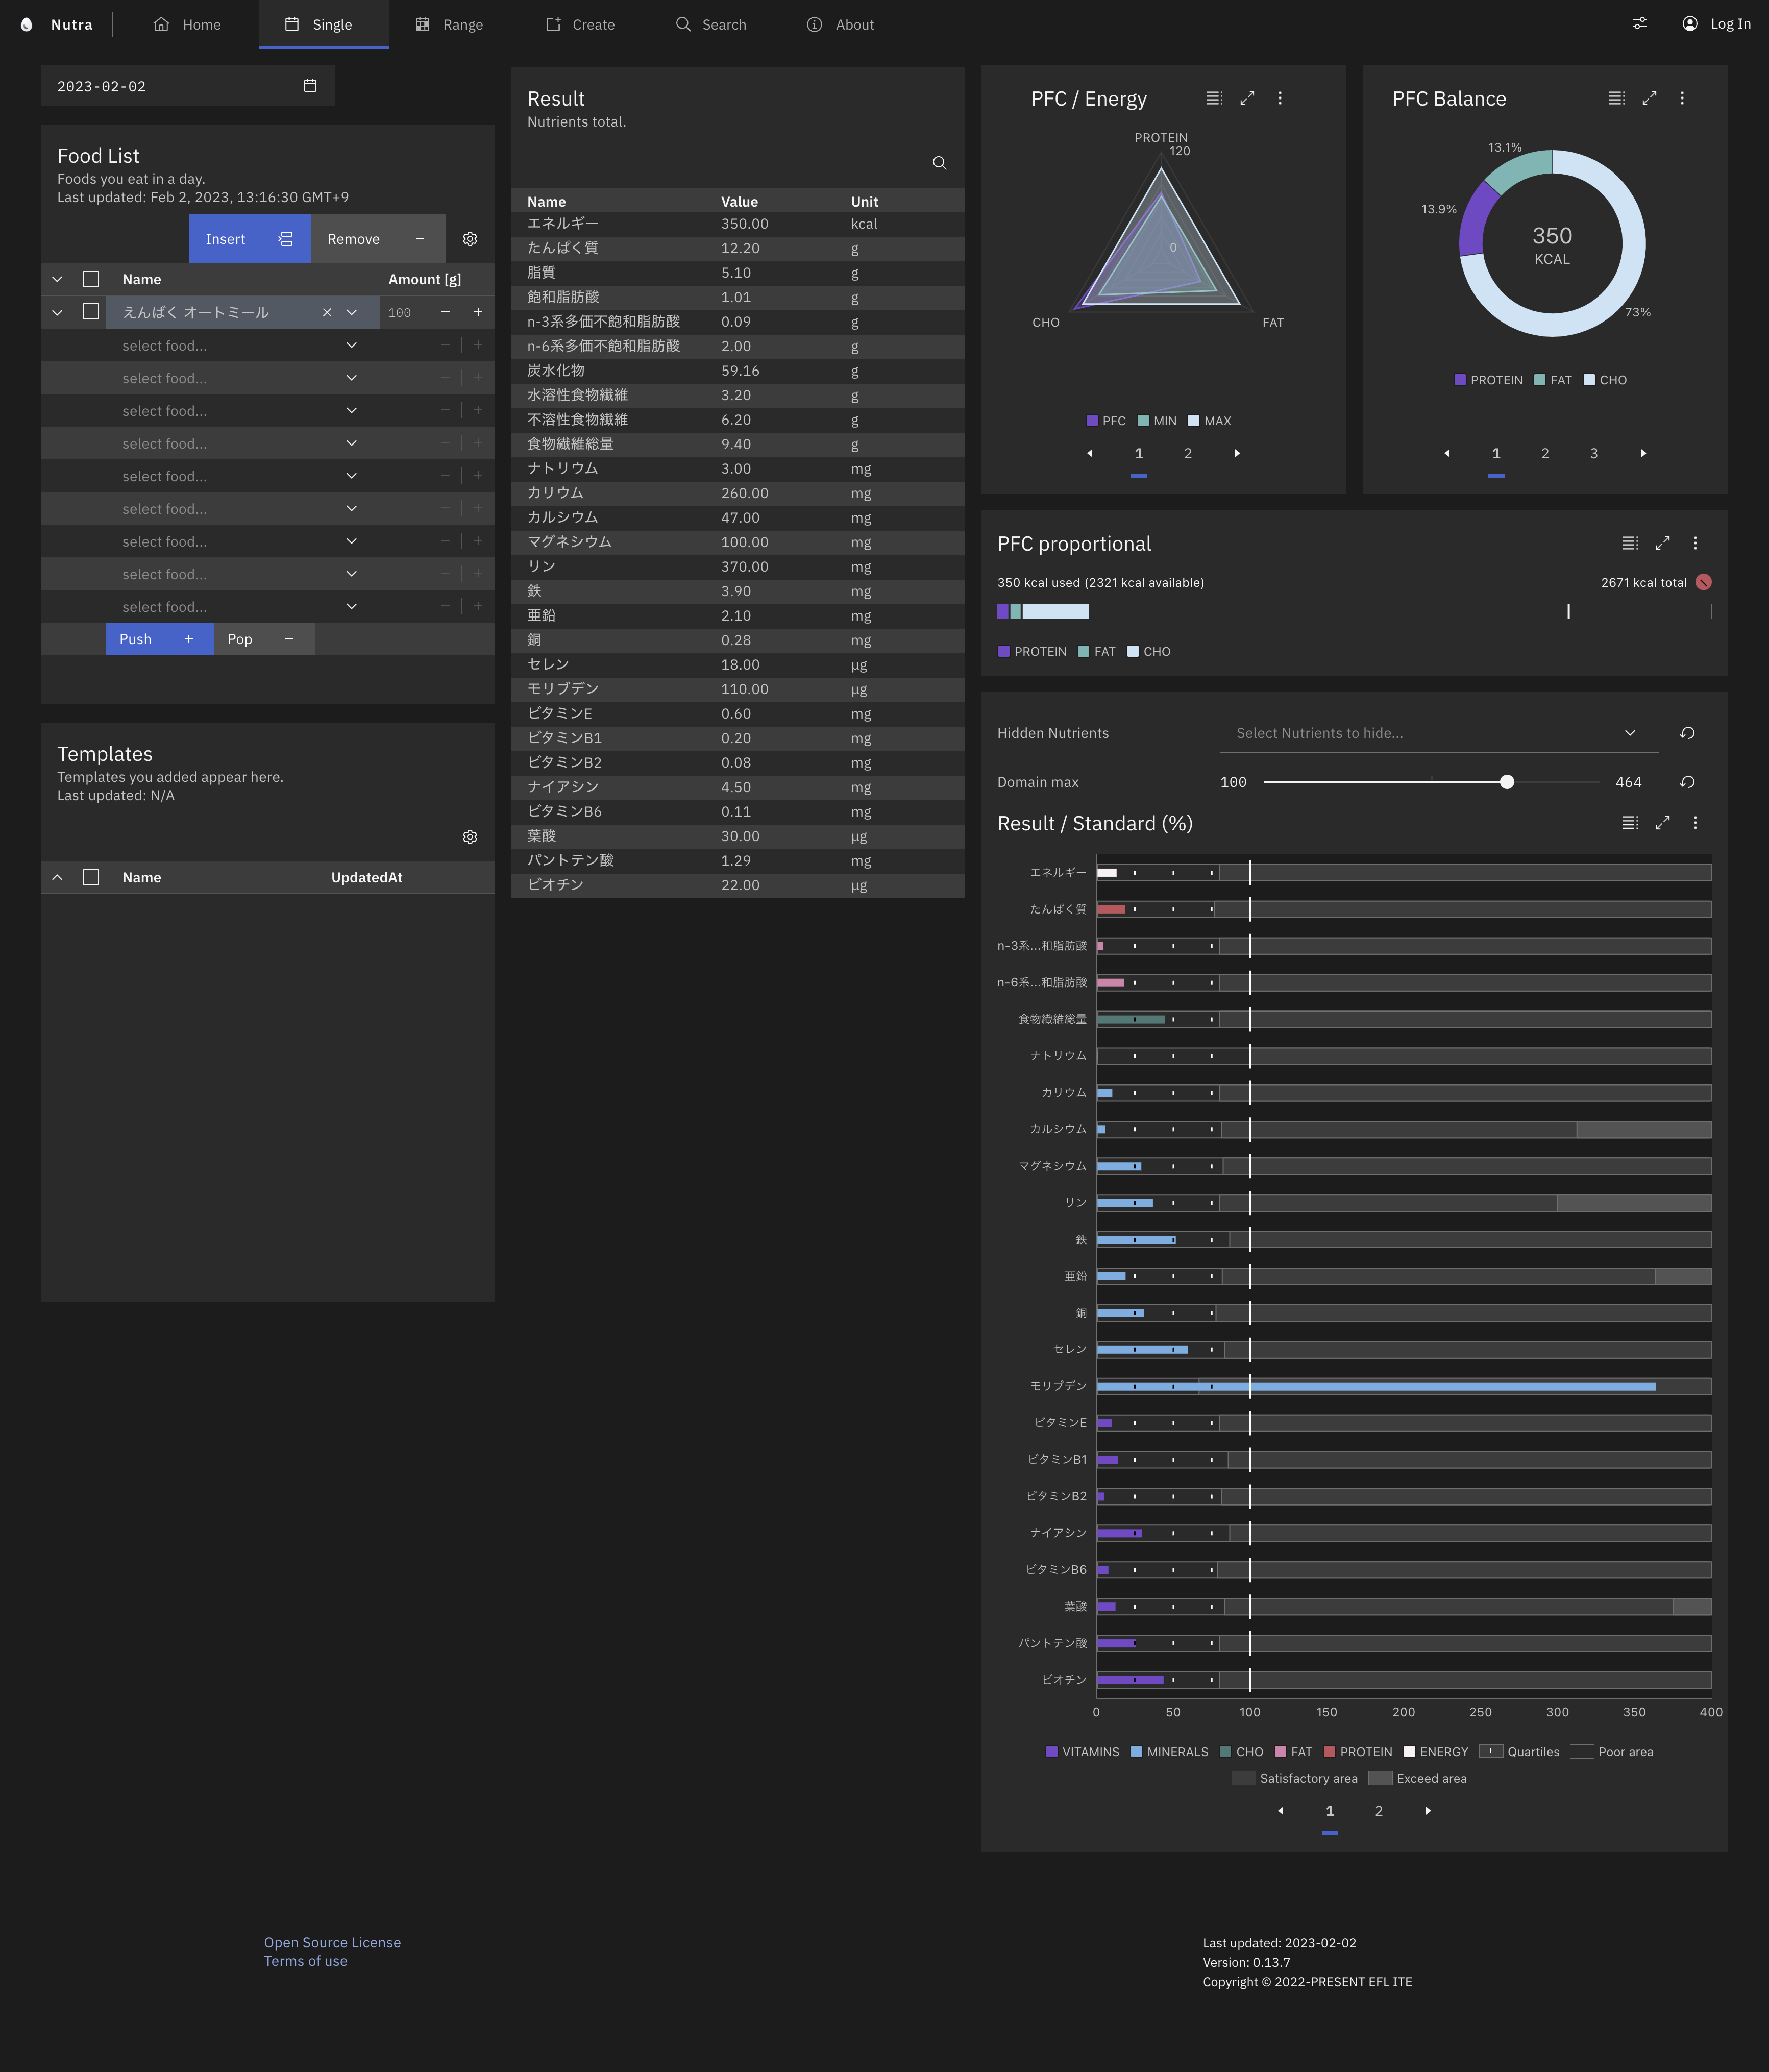
Task: Show PFC / Energy chart as table
Action: pos(1214,98)
